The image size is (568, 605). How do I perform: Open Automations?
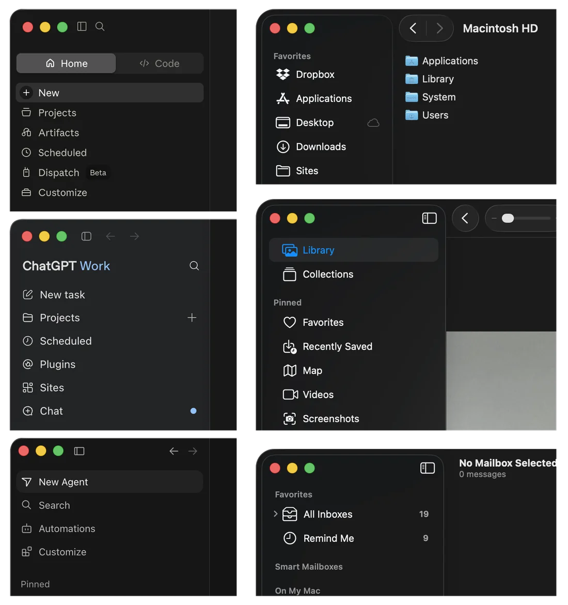click(x=110, y=528)
